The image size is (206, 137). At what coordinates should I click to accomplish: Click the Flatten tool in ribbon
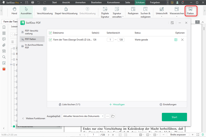coord(190,11)
